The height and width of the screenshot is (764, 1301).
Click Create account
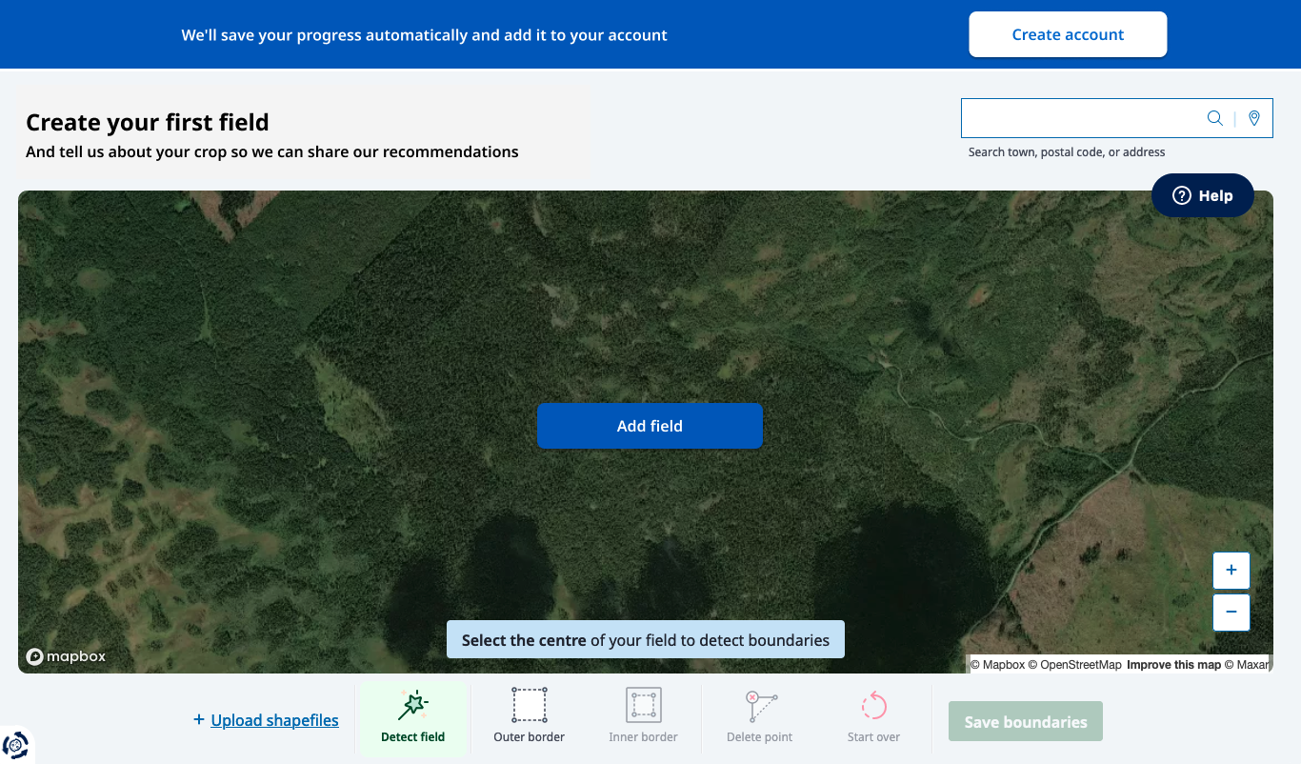(1068, 33)
